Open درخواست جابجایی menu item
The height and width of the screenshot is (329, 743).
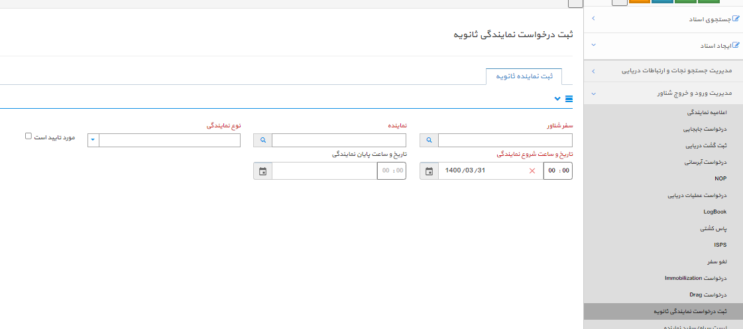pos(705,129)
